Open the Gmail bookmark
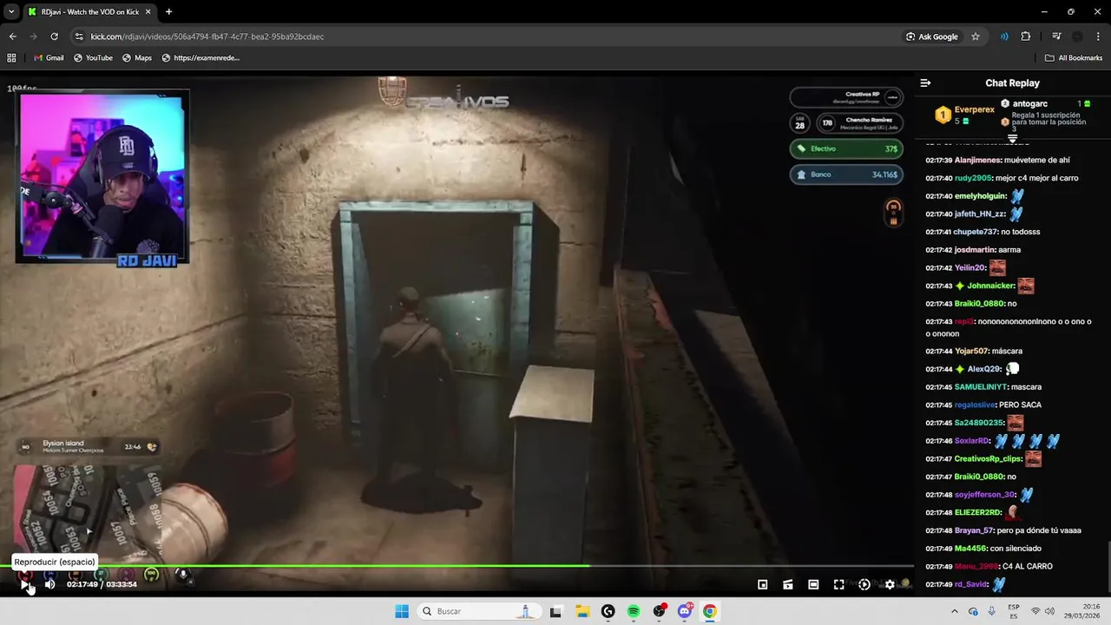 pos(49,58)
